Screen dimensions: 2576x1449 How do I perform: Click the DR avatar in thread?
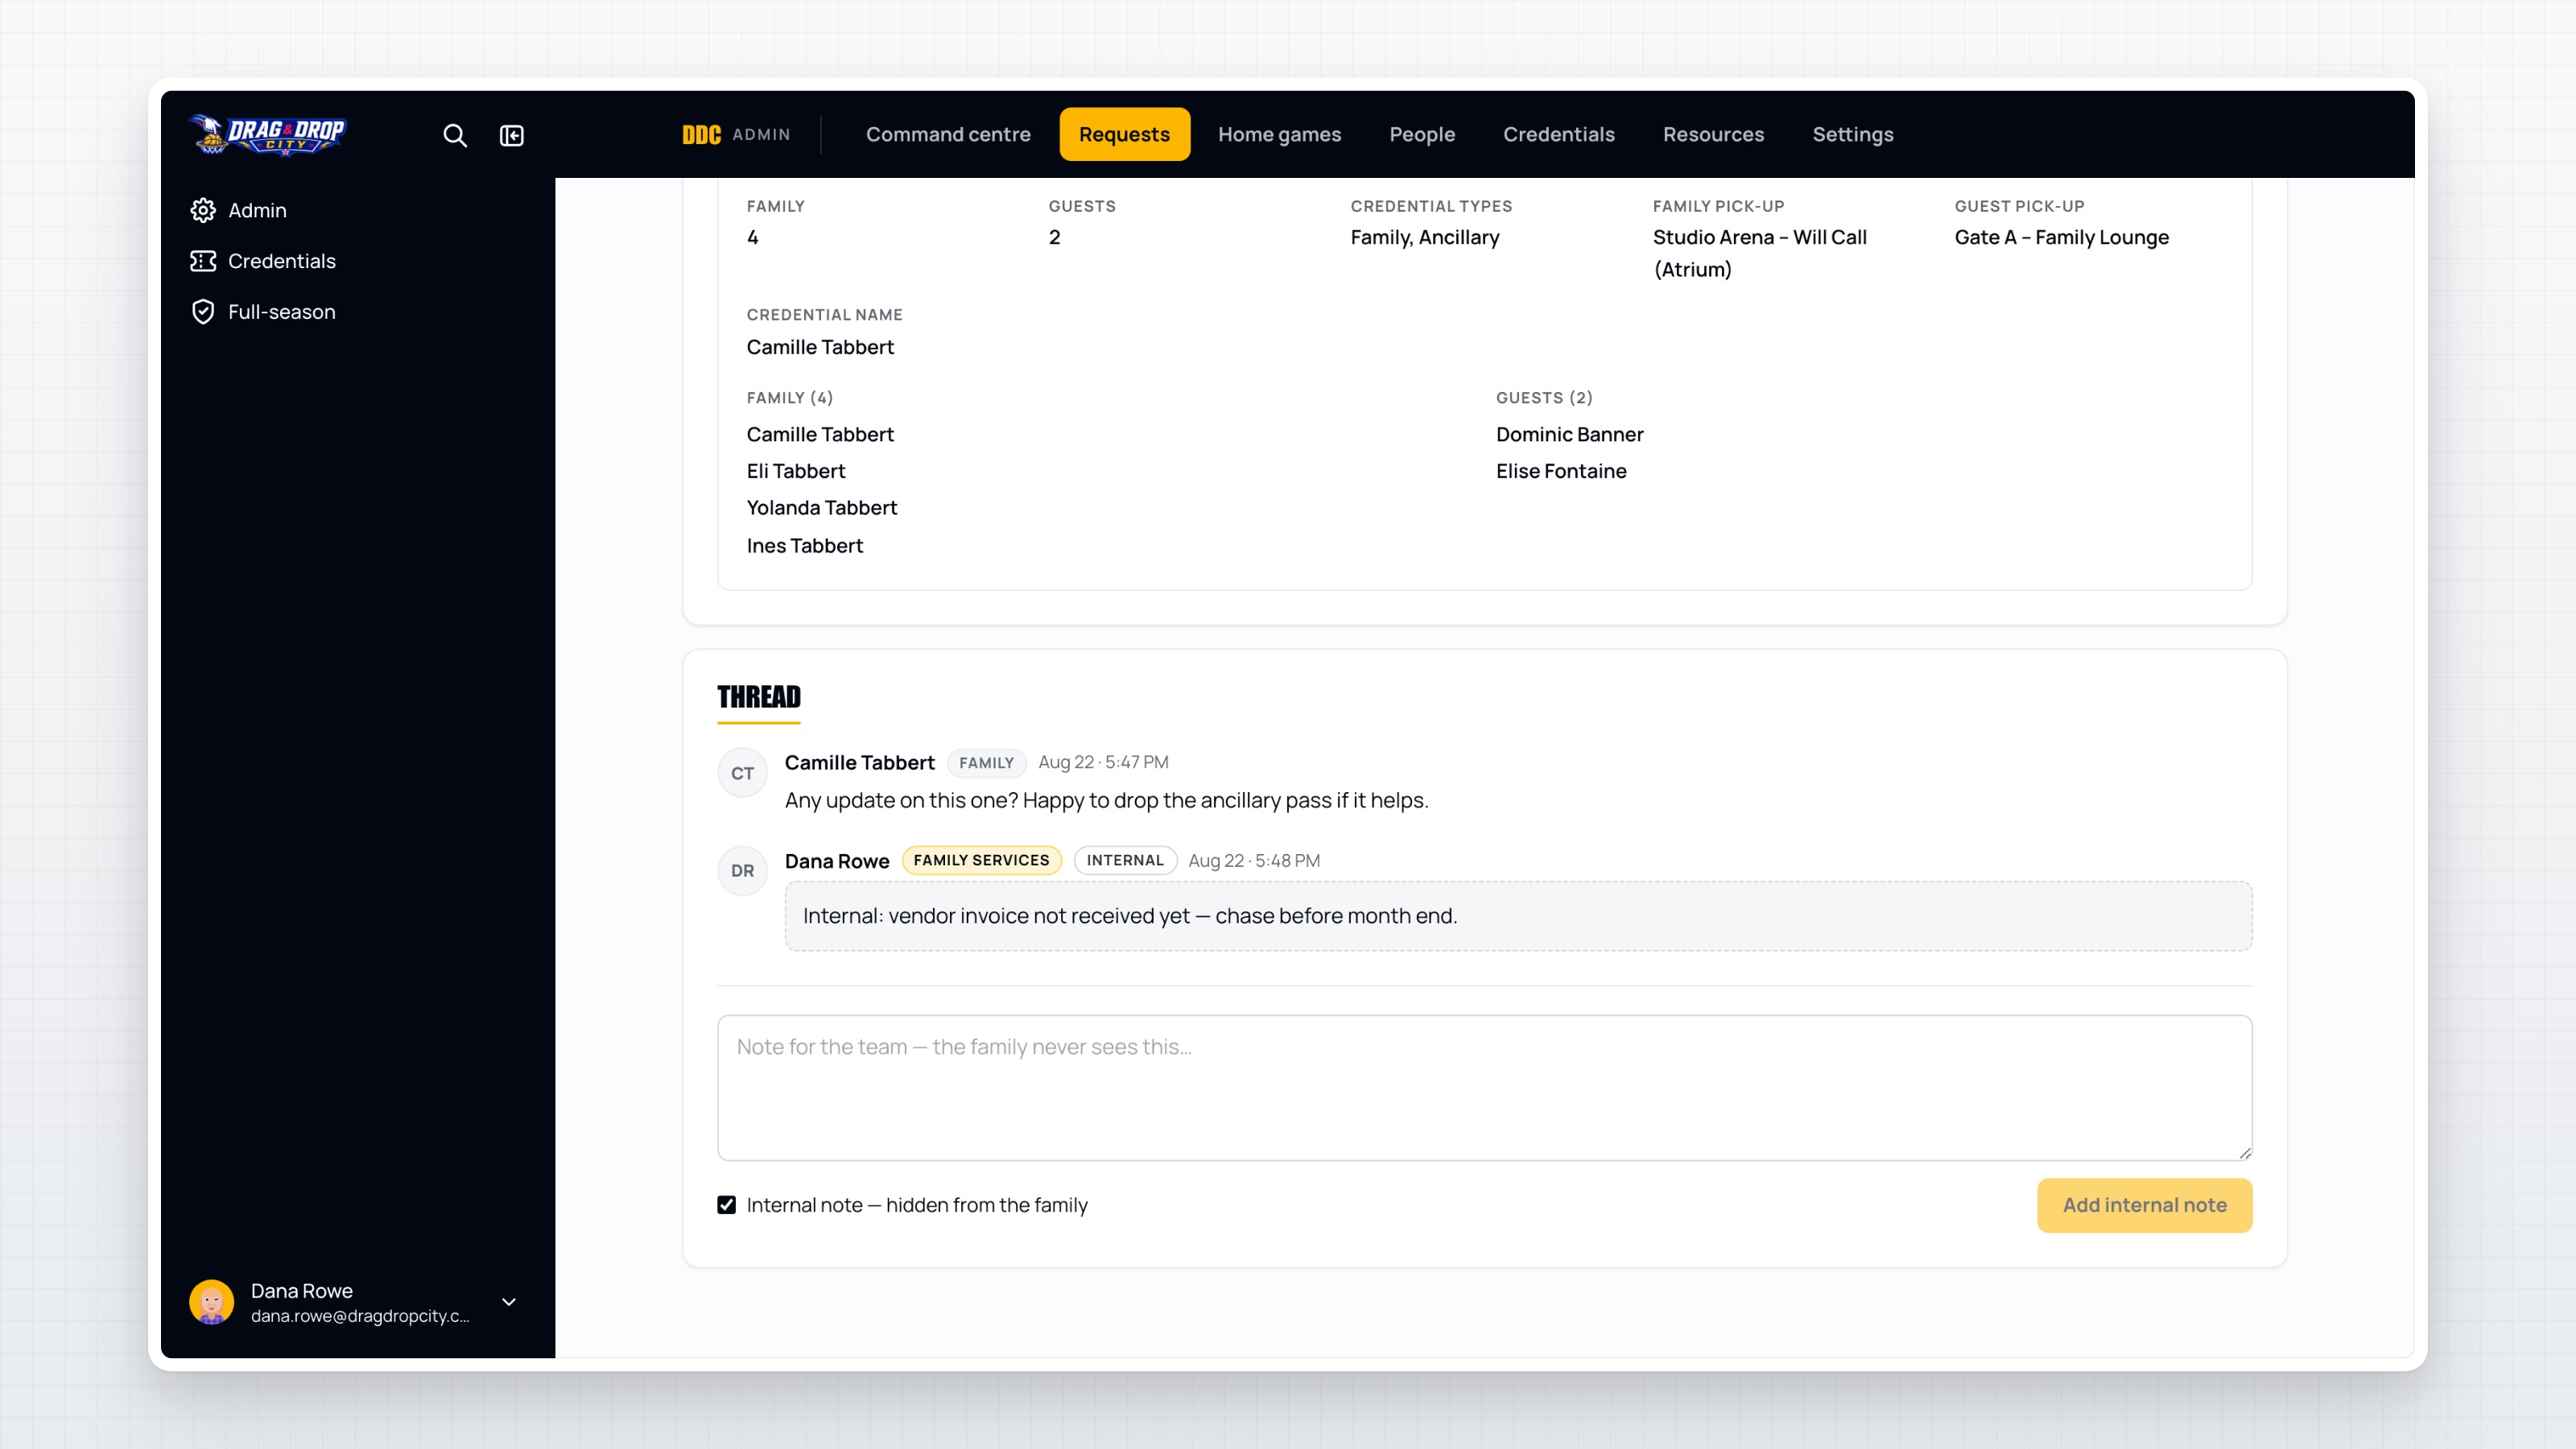[742, 871]
